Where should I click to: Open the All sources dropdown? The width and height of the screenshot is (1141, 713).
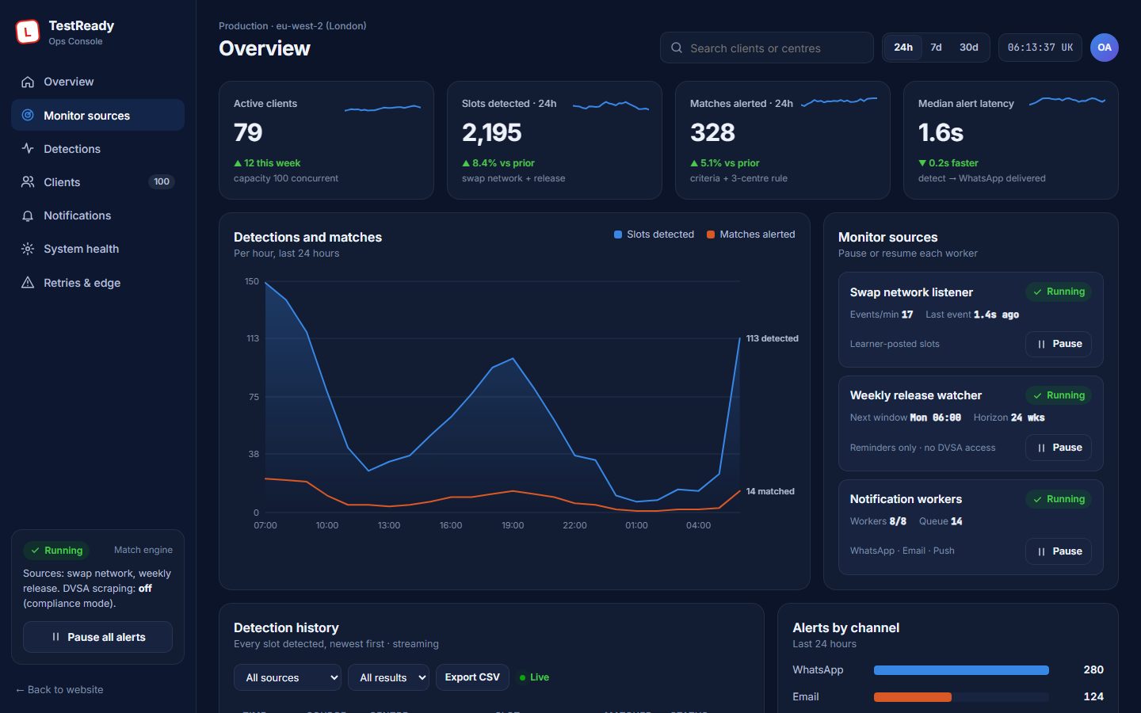(x=288, y=677)
